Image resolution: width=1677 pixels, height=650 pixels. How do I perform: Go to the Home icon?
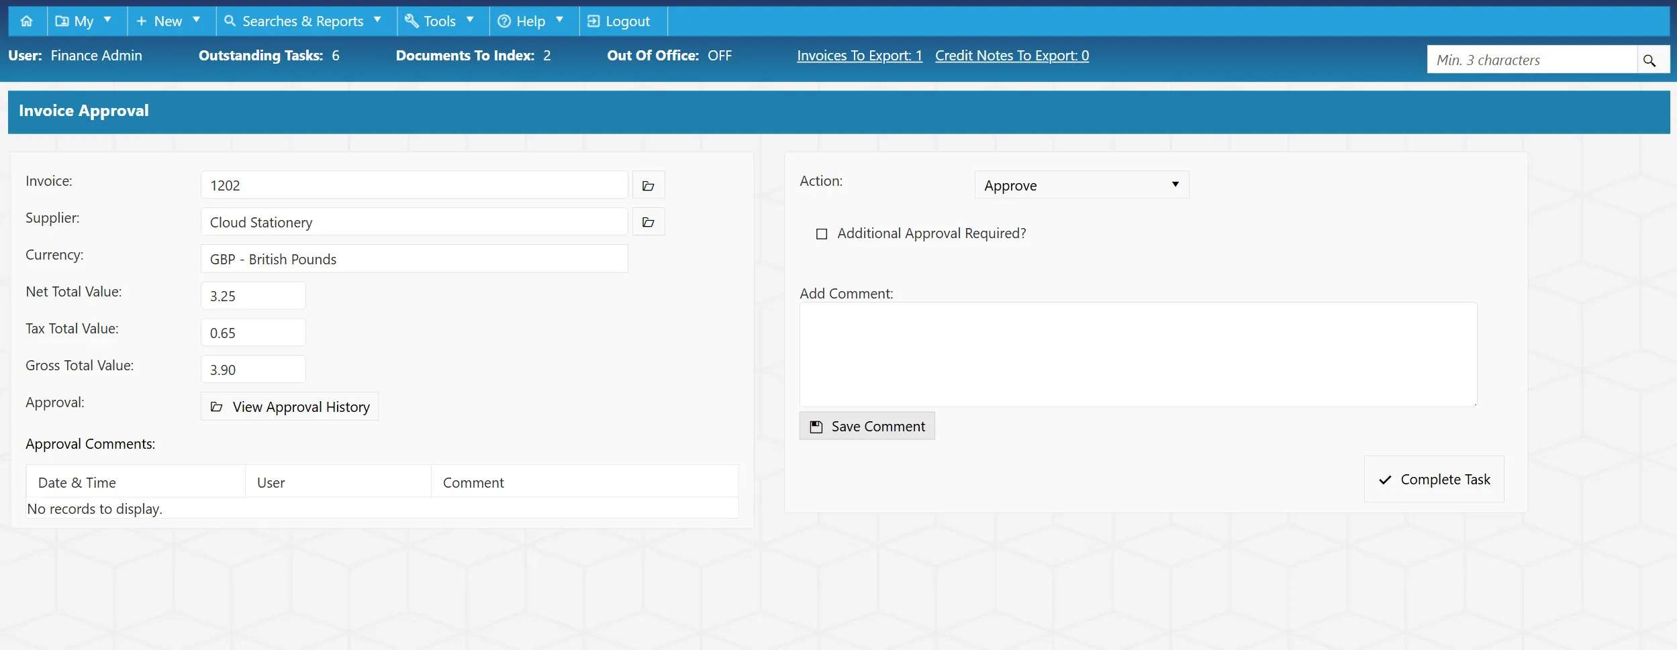click(x=27, y=21)
